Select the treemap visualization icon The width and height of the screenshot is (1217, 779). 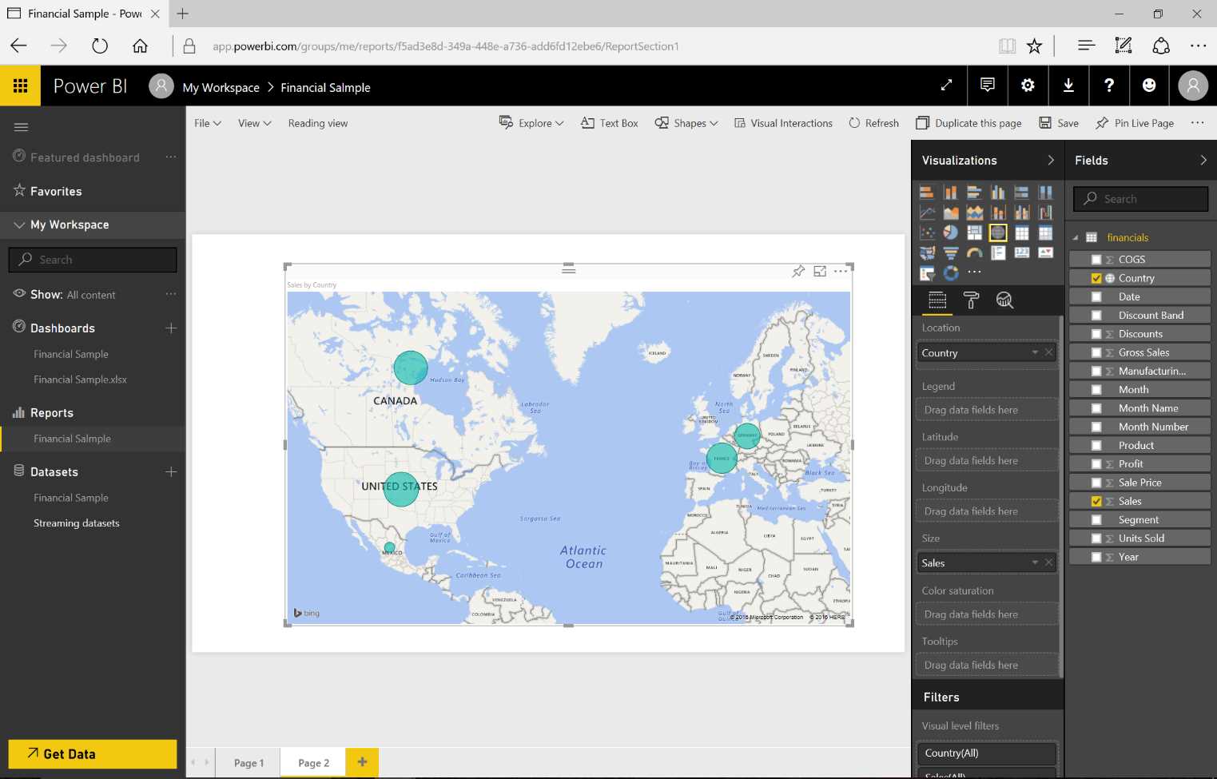tap(975, 233)
